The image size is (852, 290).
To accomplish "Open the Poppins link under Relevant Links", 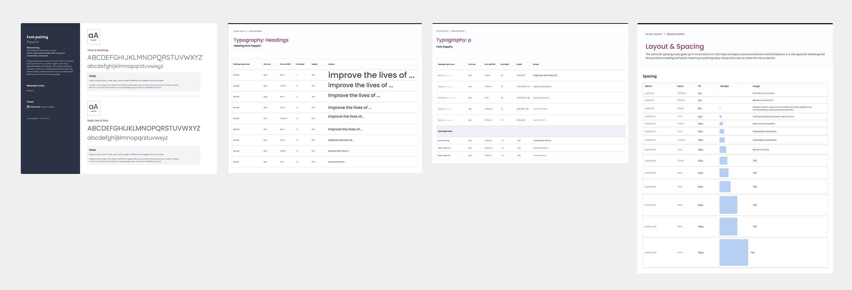I will click(30, 91).
